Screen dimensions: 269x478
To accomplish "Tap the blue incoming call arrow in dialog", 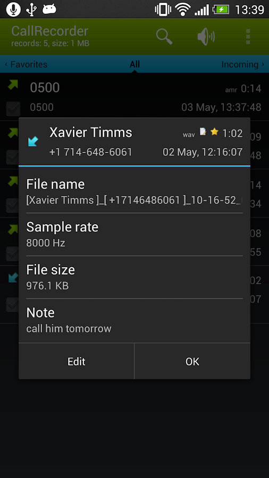I will coord(33,141).
